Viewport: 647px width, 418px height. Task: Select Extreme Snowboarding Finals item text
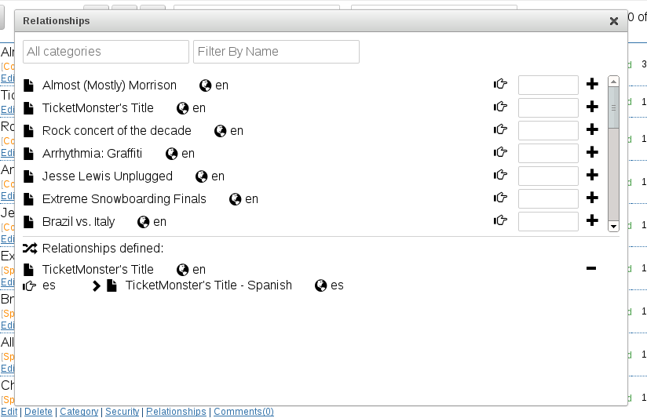click(x=124, y=198)
